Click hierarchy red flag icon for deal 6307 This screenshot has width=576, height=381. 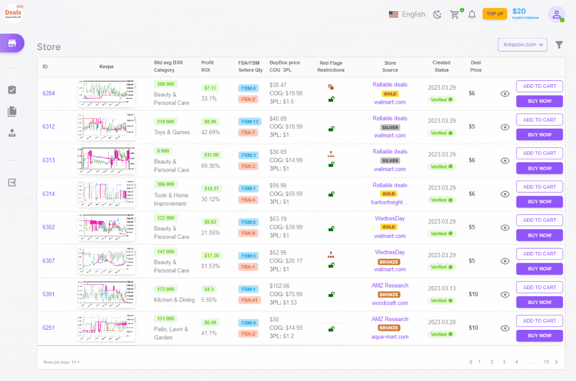click(x=331, y=255)
